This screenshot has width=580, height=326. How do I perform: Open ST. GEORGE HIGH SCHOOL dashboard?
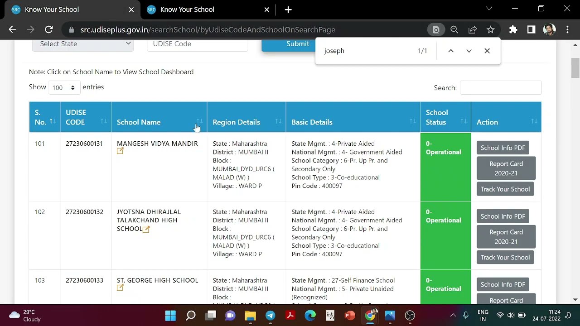157,280
